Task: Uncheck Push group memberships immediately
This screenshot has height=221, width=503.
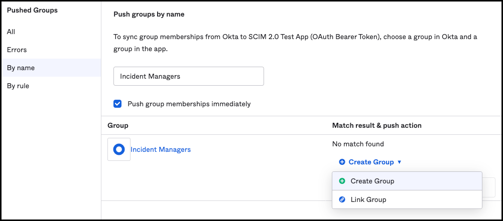Action: 118,104
